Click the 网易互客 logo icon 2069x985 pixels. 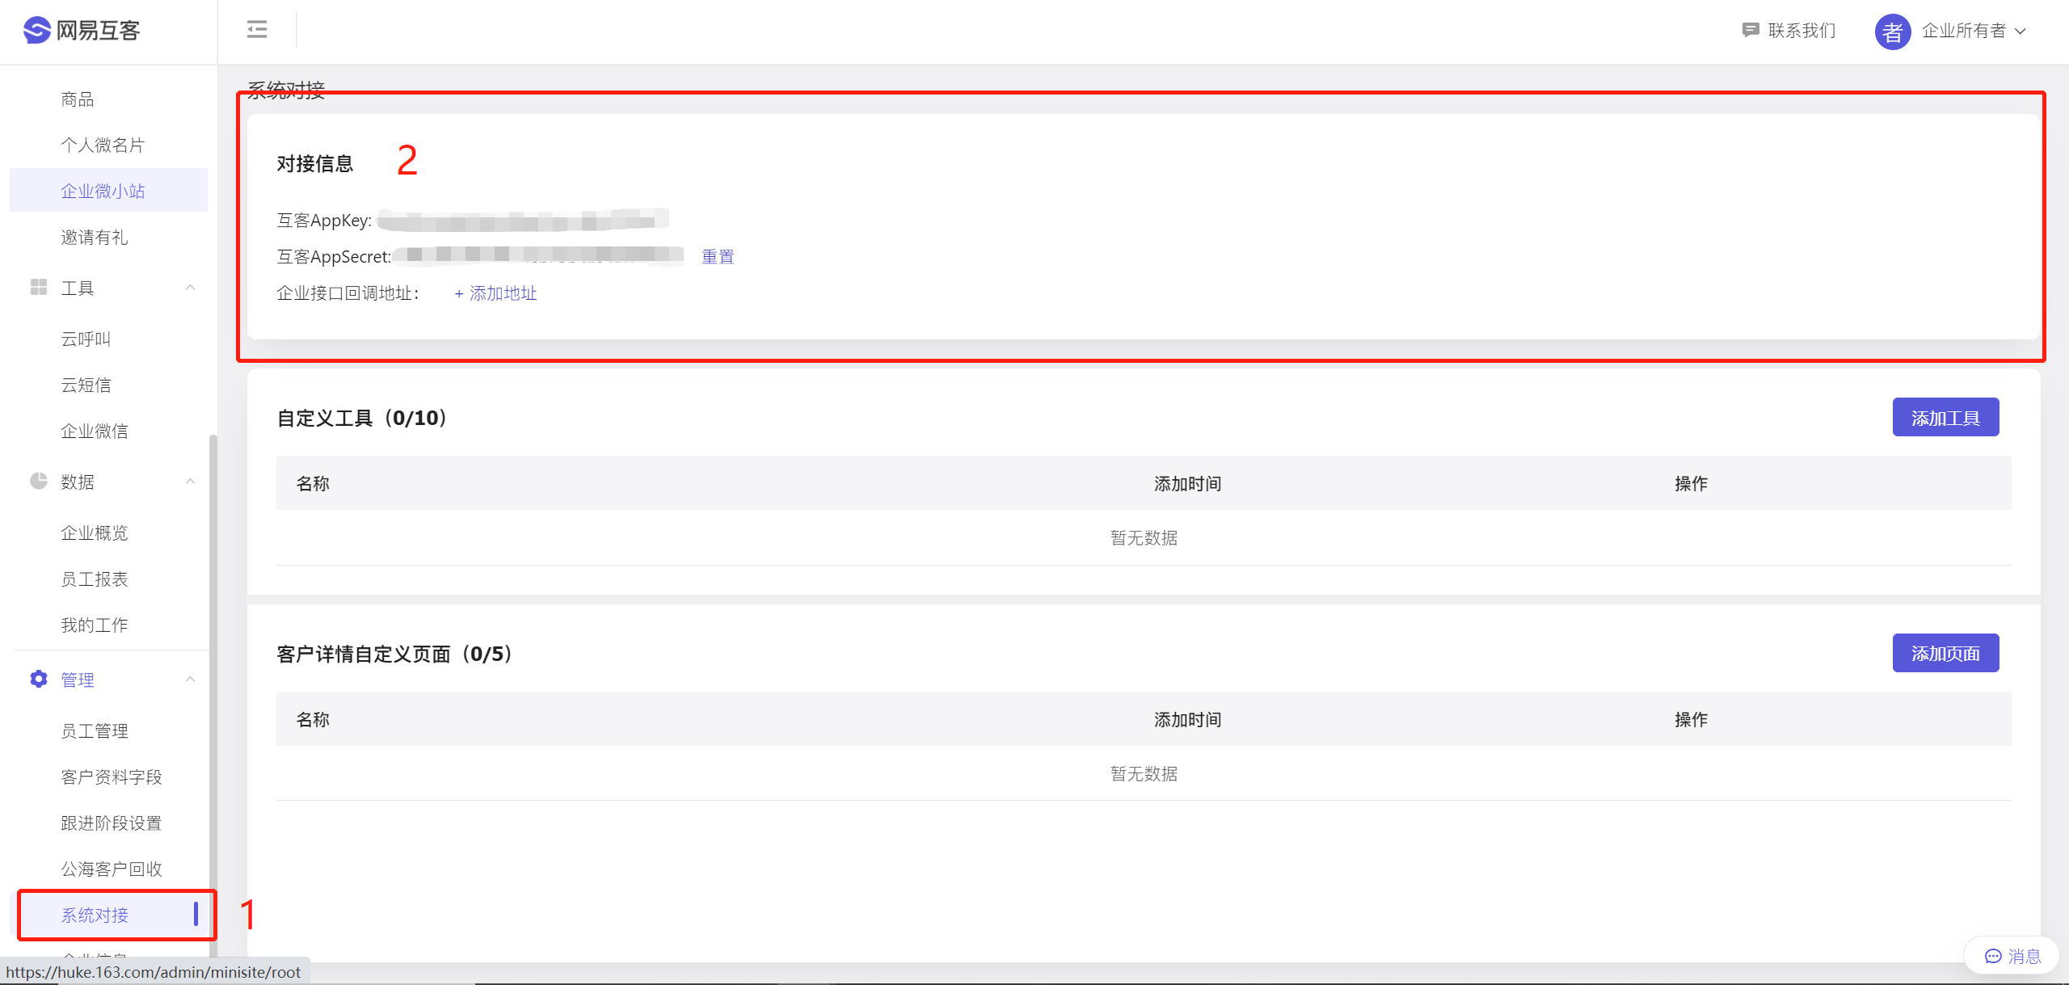[x=37, y=31]
